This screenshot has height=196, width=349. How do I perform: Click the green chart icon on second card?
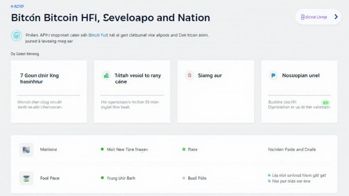click(x=106, y=76)
